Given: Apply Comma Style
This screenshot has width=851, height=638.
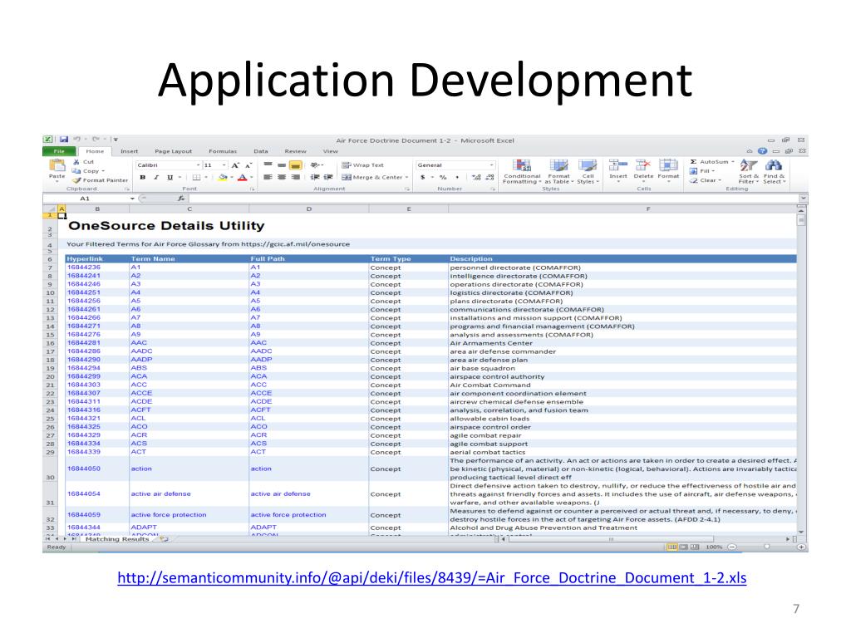Looking at the screenshot, I should tap(457, 178).
